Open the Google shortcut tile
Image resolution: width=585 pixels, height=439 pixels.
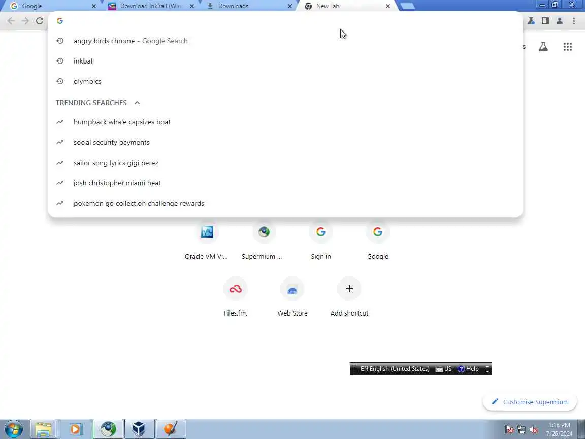point(378,241)
